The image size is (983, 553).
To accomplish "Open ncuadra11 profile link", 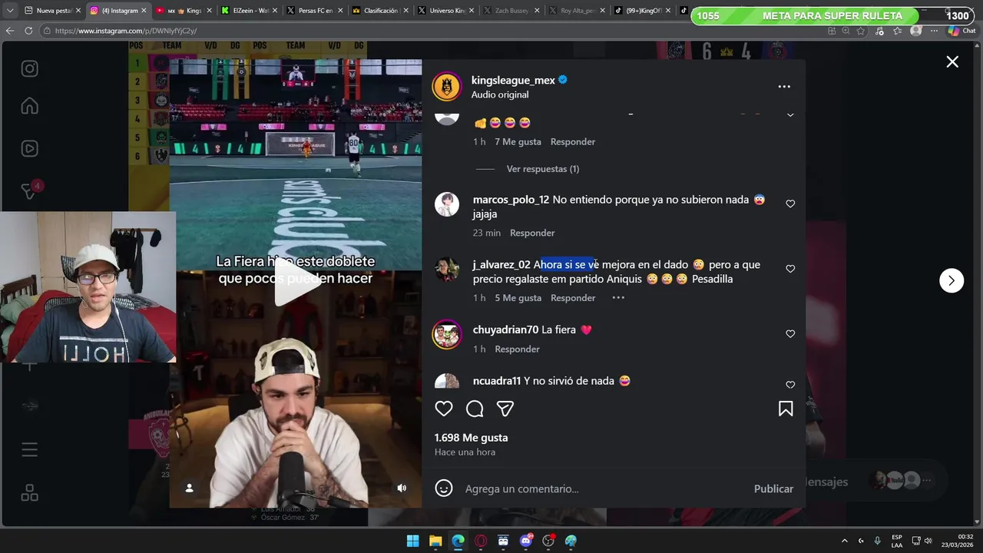I will click(497, 381).
